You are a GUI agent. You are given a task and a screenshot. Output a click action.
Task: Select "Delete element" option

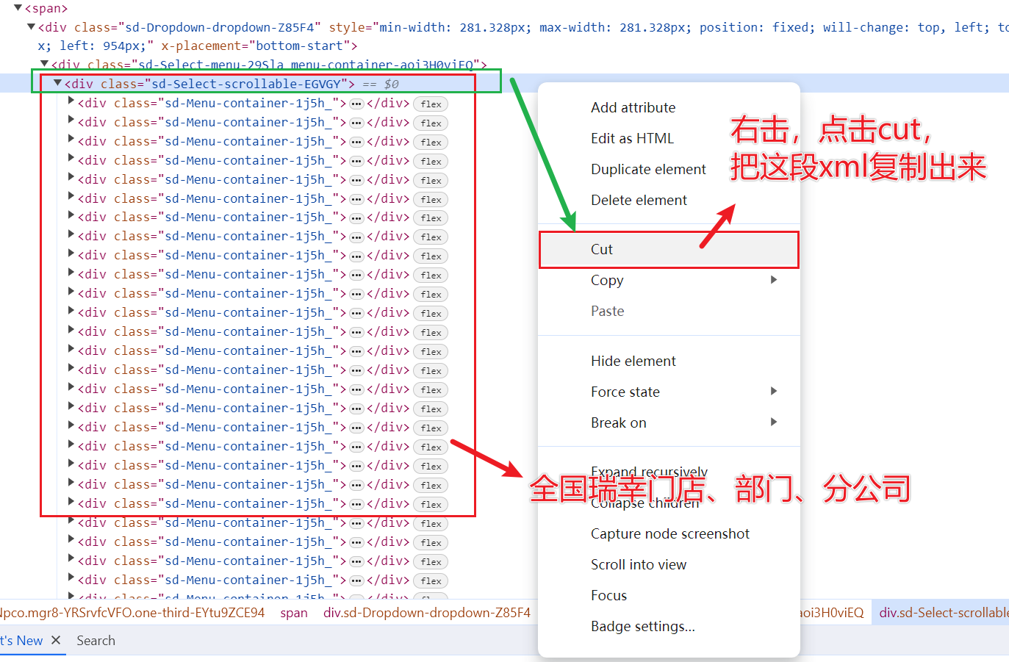[x=639, y=200]
